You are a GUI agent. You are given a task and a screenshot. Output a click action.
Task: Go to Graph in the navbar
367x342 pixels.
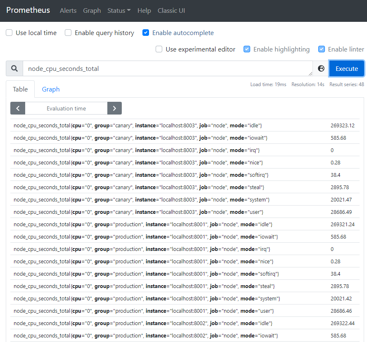tap(92, 11)
